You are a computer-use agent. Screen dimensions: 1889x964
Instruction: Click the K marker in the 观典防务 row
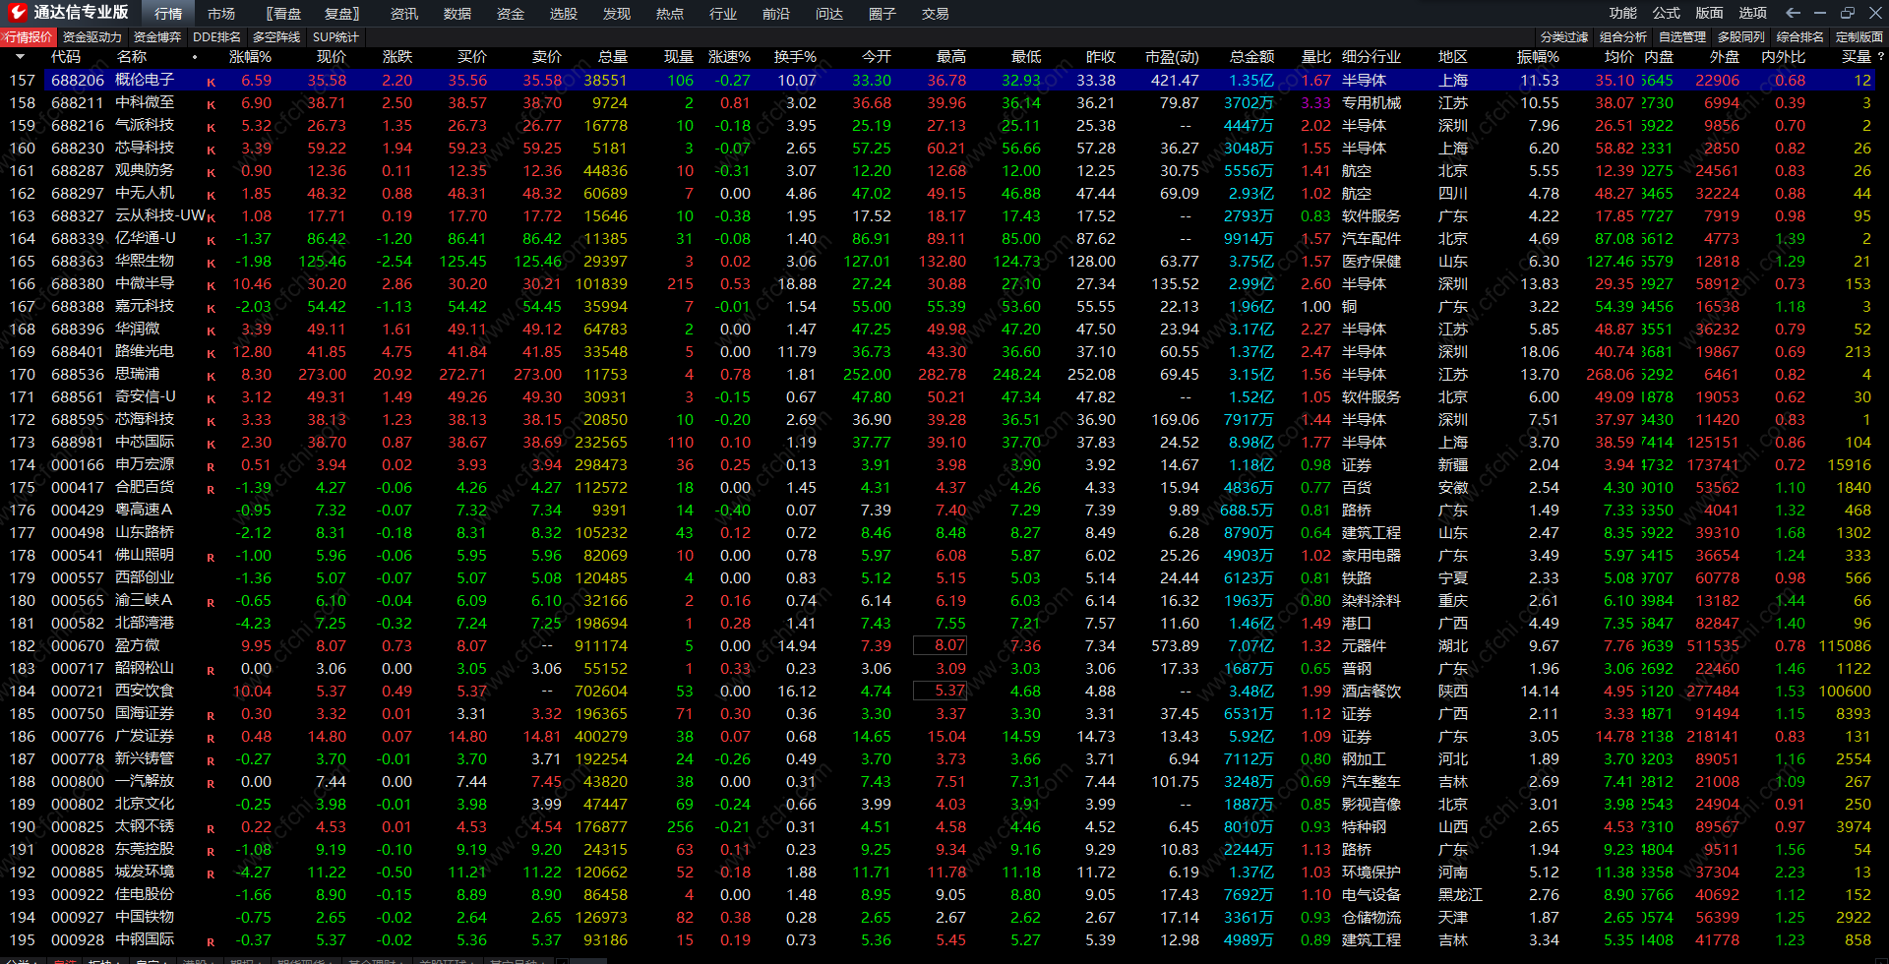pyautogui.click(x=211, y=172)
